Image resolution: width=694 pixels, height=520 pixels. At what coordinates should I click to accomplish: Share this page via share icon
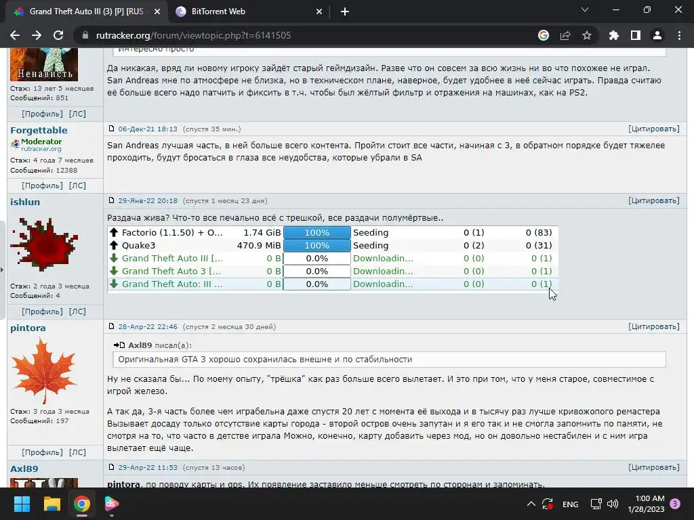coord(565,35)
